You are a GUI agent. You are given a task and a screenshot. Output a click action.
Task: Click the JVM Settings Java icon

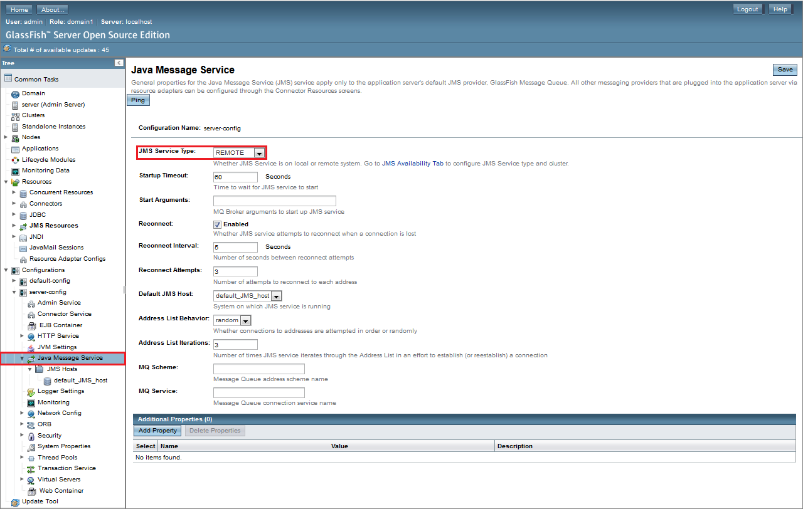click(31, 347)
